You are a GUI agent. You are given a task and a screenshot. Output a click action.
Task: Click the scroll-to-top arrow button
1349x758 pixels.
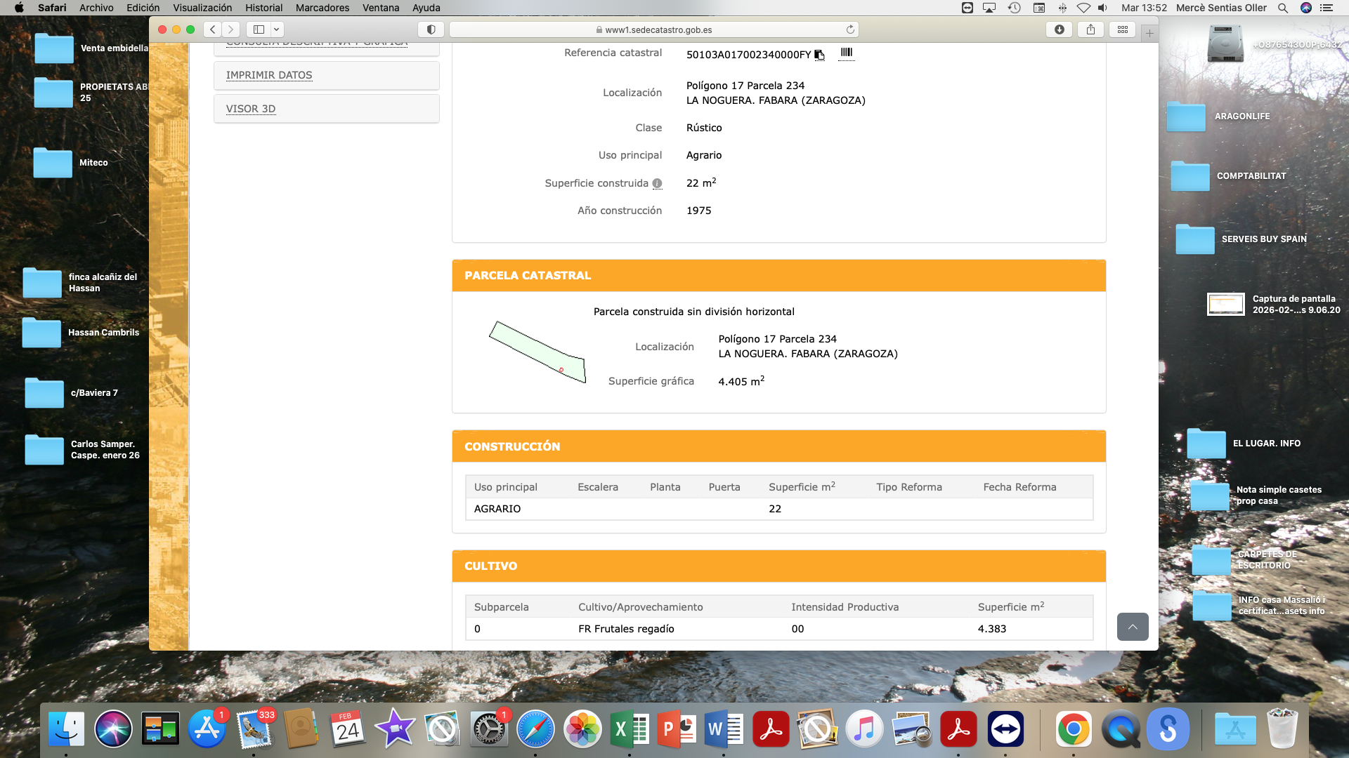point(1132,626)
